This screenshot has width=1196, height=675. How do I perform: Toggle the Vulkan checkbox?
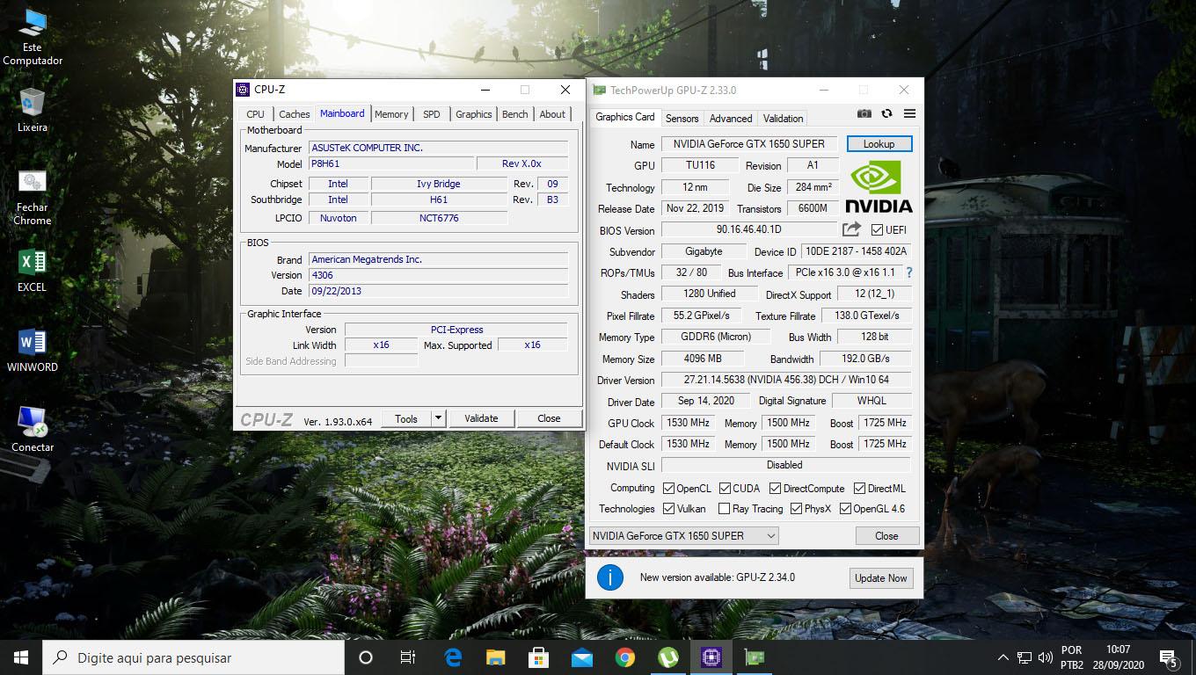pos(668,509)
